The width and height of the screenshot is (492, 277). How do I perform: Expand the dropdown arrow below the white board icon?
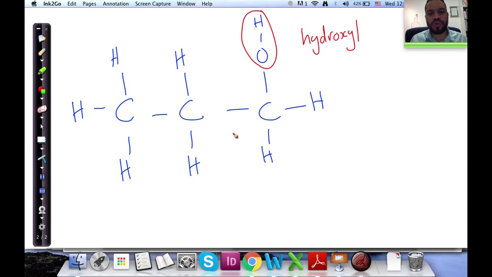click(42, 149)
